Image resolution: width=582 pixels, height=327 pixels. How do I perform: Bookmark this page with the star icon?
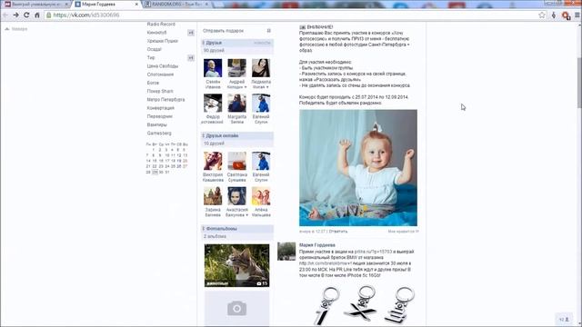tap(542, 15)
